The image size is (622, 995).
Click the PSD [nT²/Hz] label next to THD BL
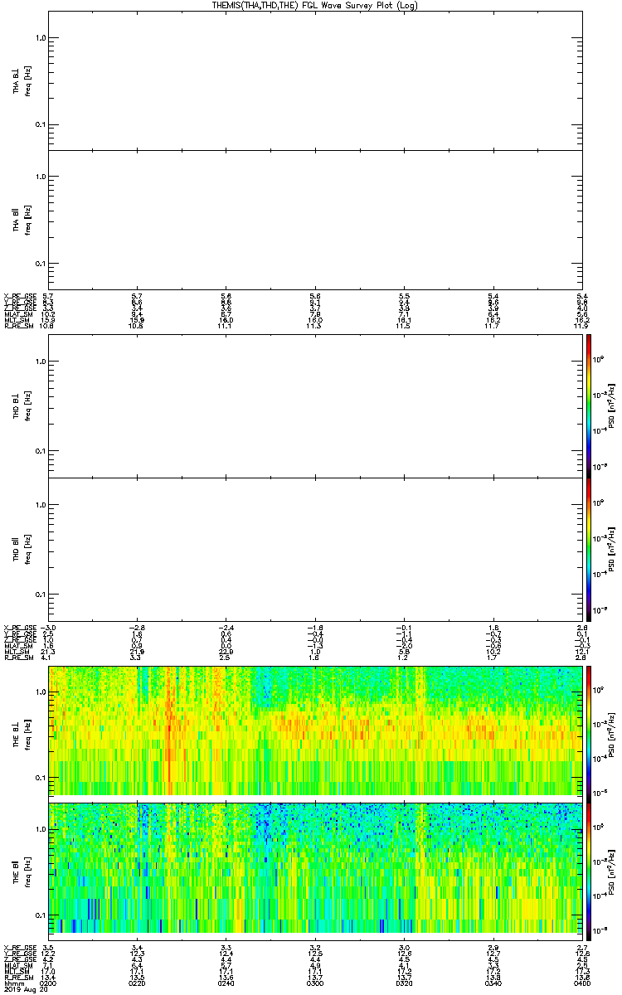[610, 405]
